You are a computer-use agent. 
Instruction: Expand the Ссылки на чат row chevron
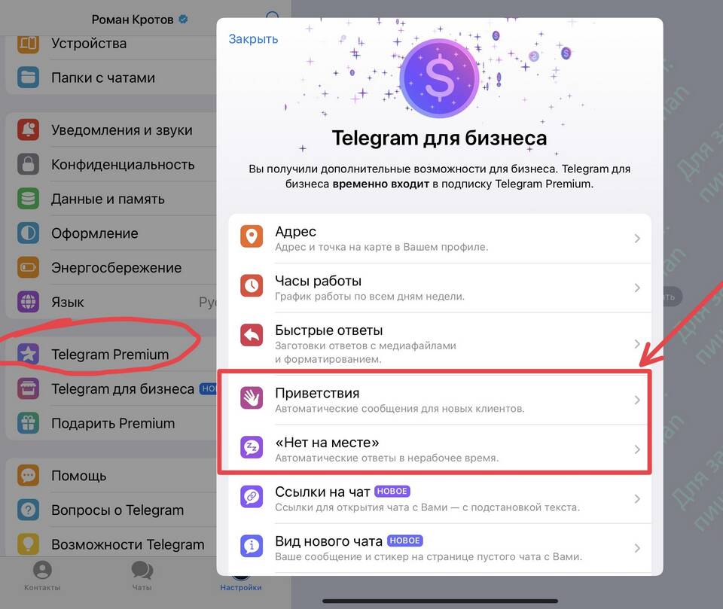pos(637,498)
